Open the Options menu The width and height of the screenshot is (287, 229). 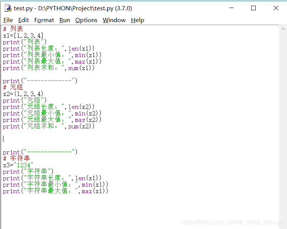click(86, 20)
